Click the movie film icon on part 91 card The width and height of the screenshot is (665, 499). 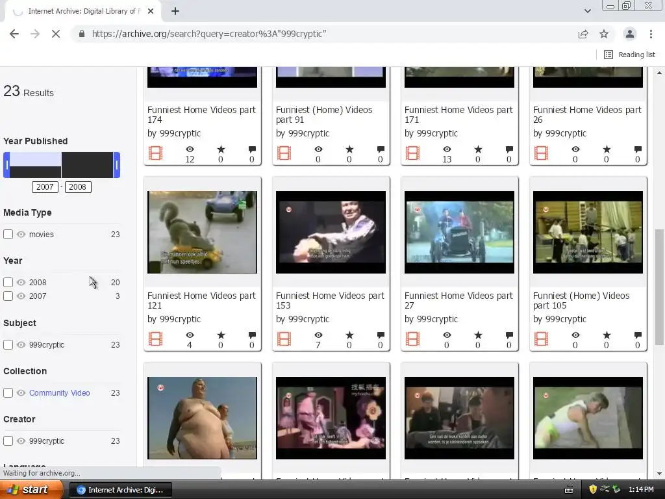[284, 153]
